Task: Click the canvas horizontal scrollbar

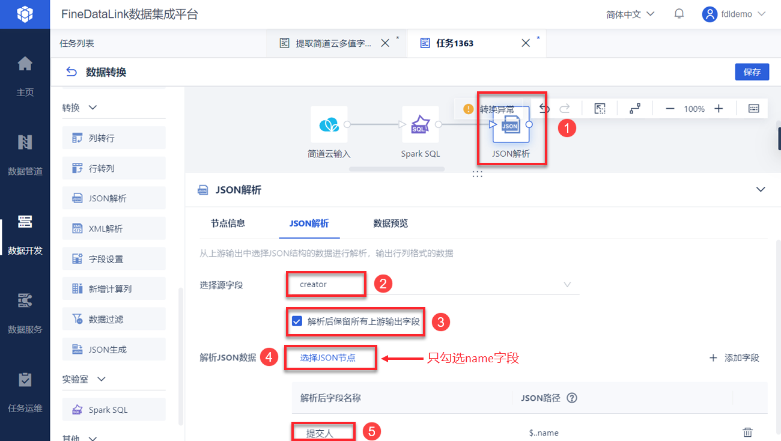Action: pos(397,169)
